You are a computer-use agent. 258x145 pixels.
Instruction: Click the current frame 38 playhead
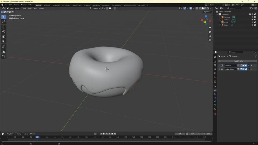37,137
